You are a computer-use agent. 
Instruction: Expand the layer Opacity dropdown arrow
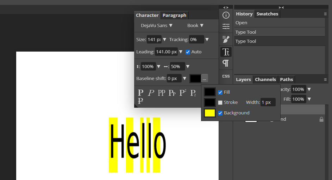(309, 89)
